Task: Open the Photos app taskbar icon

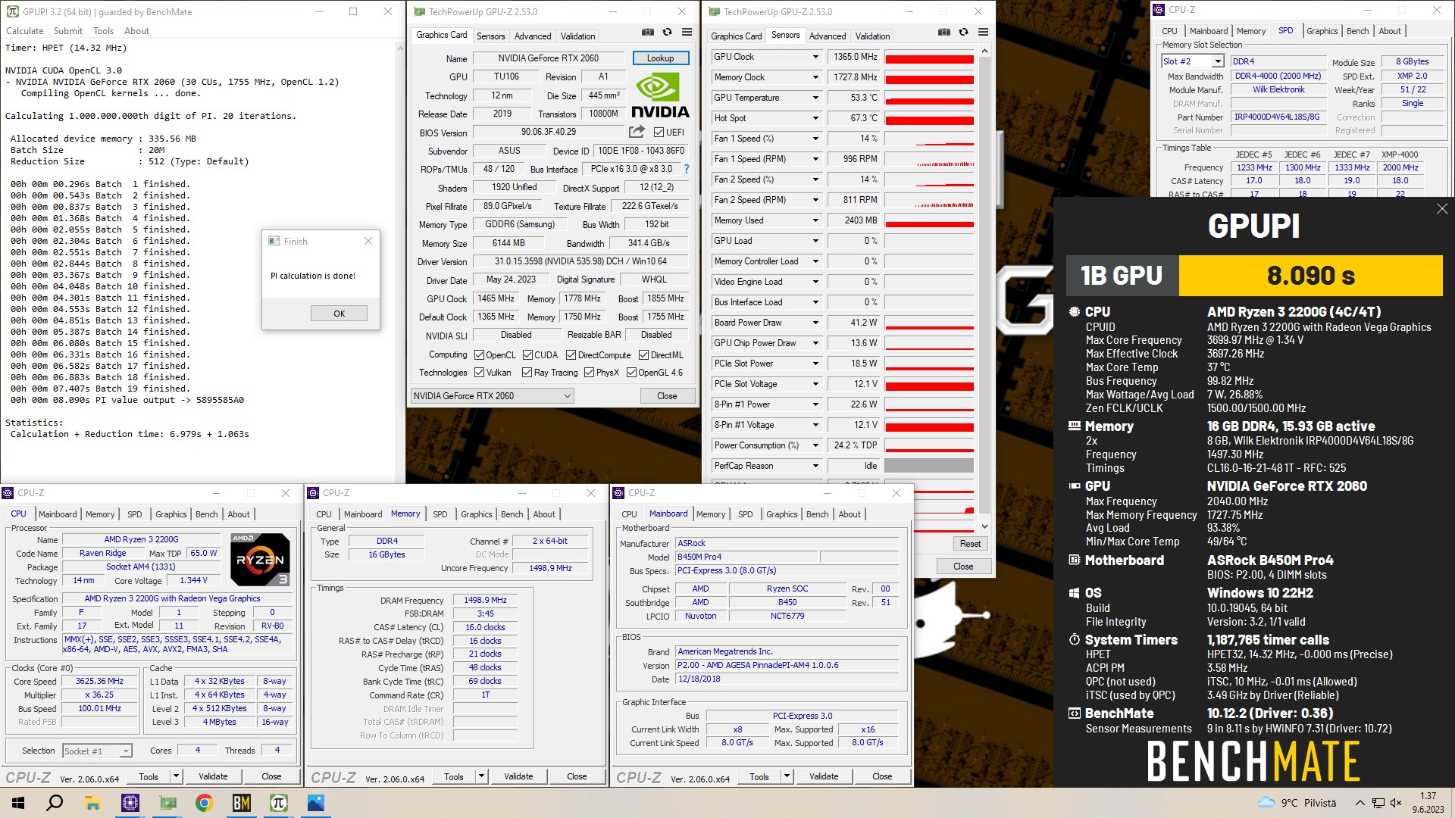Action: [316, 803]
